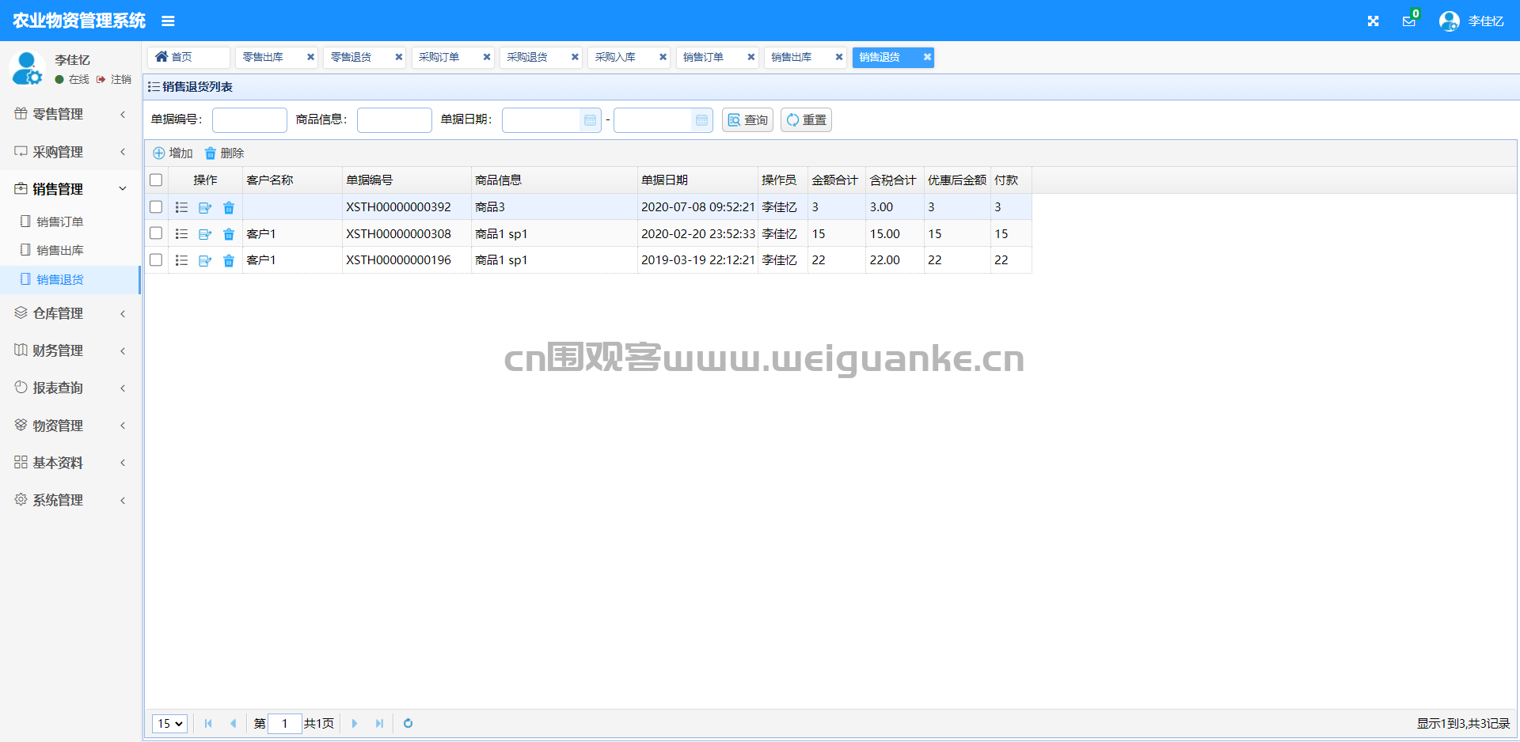
Task: Check the row XSTH00000000308 checkbox
Action: (156, 233)
